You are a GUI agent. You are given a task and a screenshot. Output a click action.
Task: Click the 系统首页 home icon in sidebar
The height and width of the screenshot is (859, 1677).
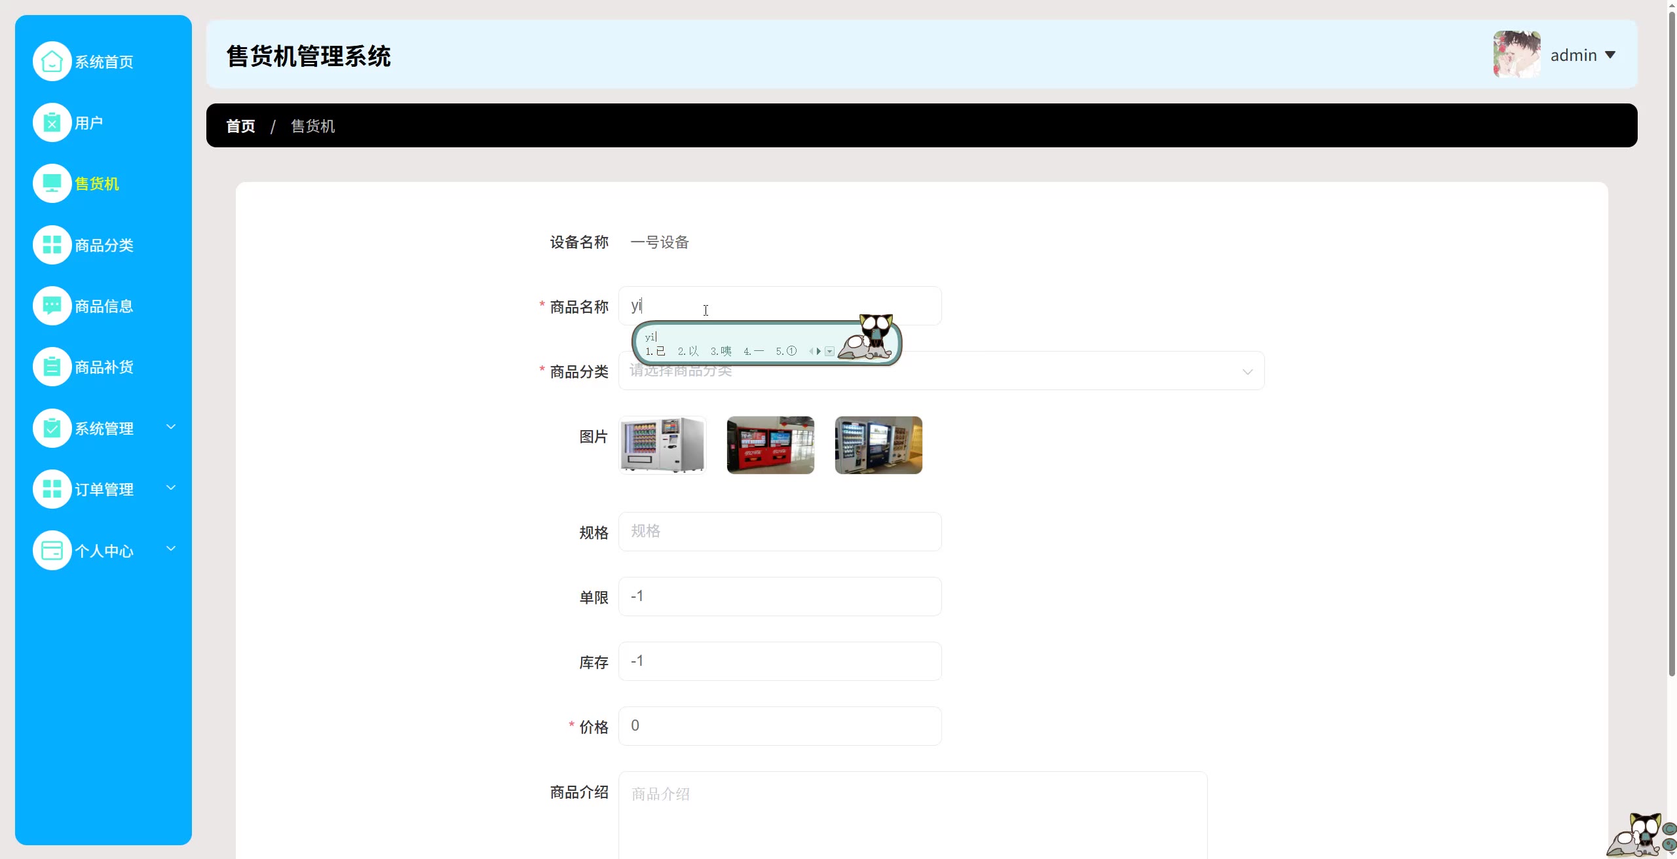[x=52, y=62]
